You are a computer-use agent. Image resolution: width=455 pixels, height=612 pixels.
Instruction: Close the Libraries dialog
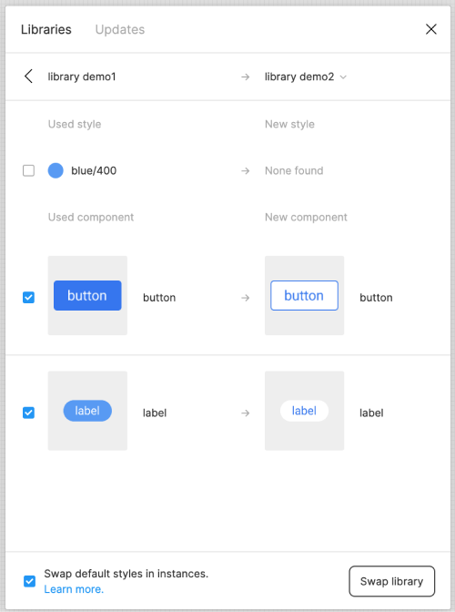point(430,29)
